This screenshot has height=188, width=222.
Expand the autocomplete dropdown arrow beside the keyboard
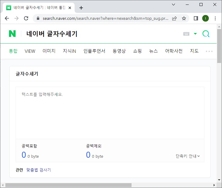click(195, 34)
